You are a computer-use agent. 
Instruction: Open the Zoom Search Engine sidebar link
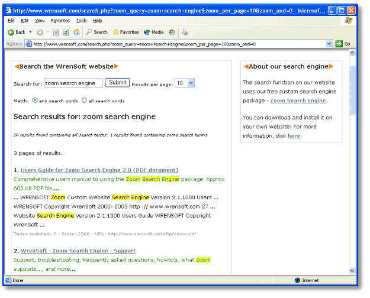[298, 101]
